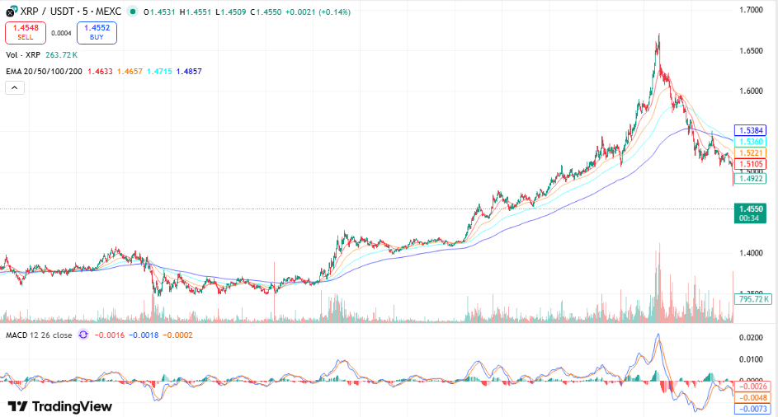Click the MACD indicator loading icon

[x=83, y=335]
